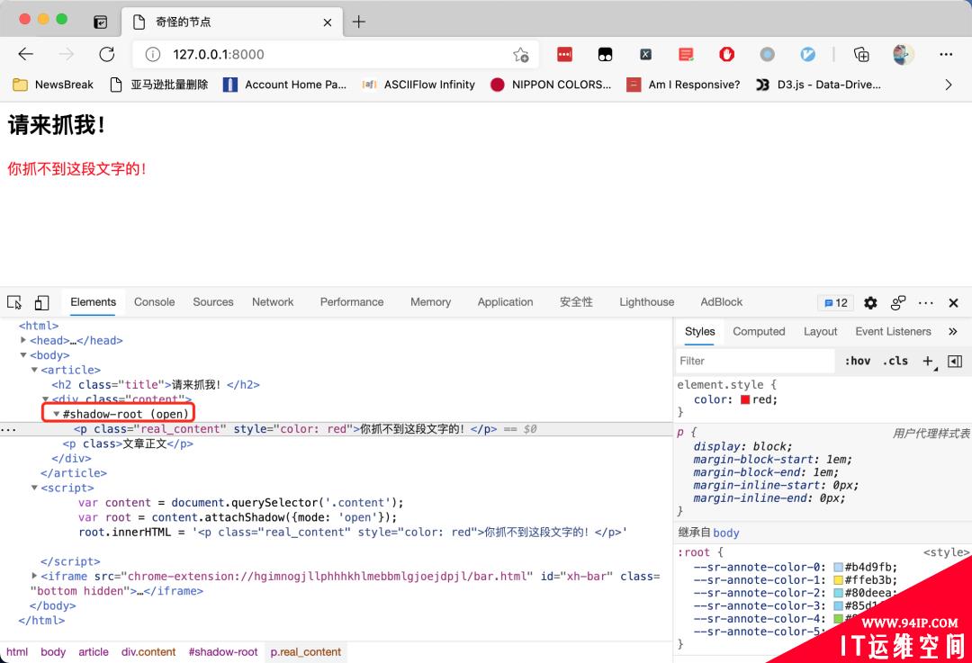
Task: Open the Lighthouse tab
Action: coord(646,302)
